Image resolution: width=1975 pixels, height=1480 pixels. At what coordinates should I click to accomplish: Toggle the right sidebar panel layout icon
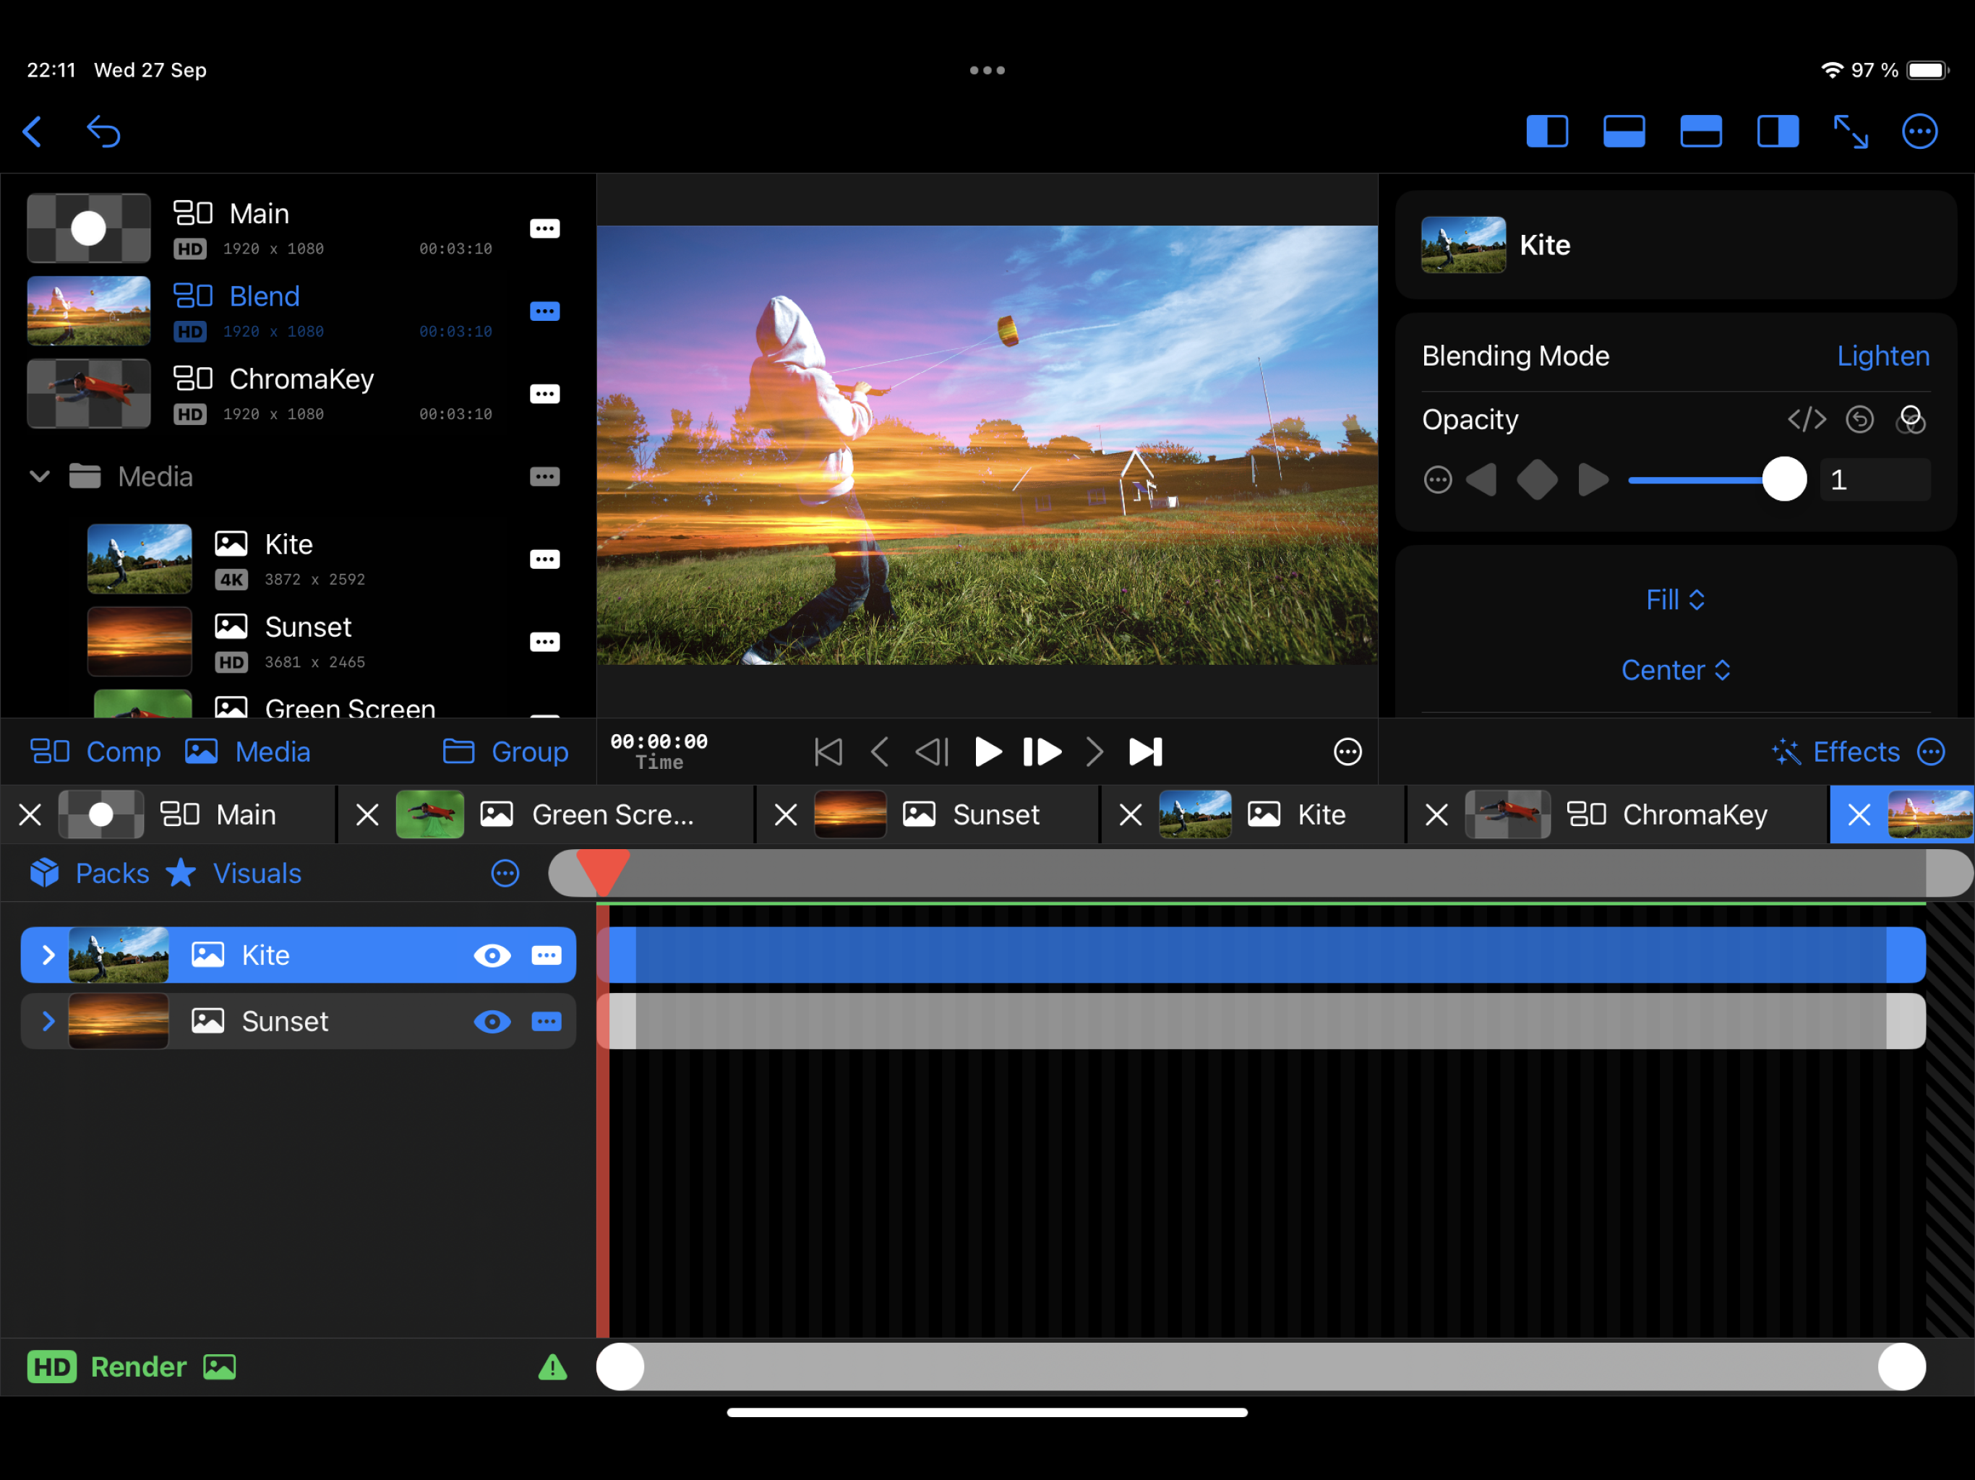click(x=1777, y=132)
